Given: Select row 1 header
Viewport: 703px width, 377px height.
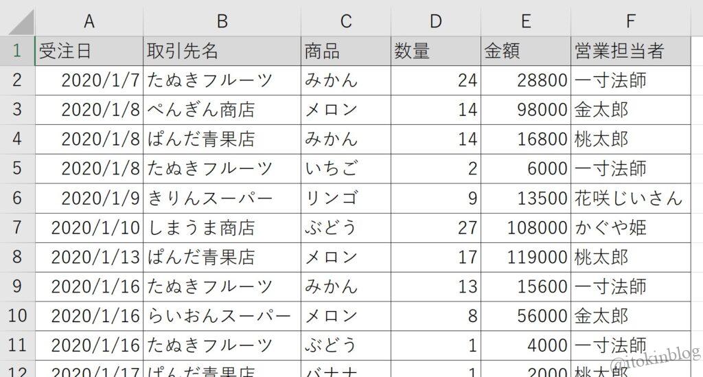Looking at the screenshot, I should [x=17, y=51].
